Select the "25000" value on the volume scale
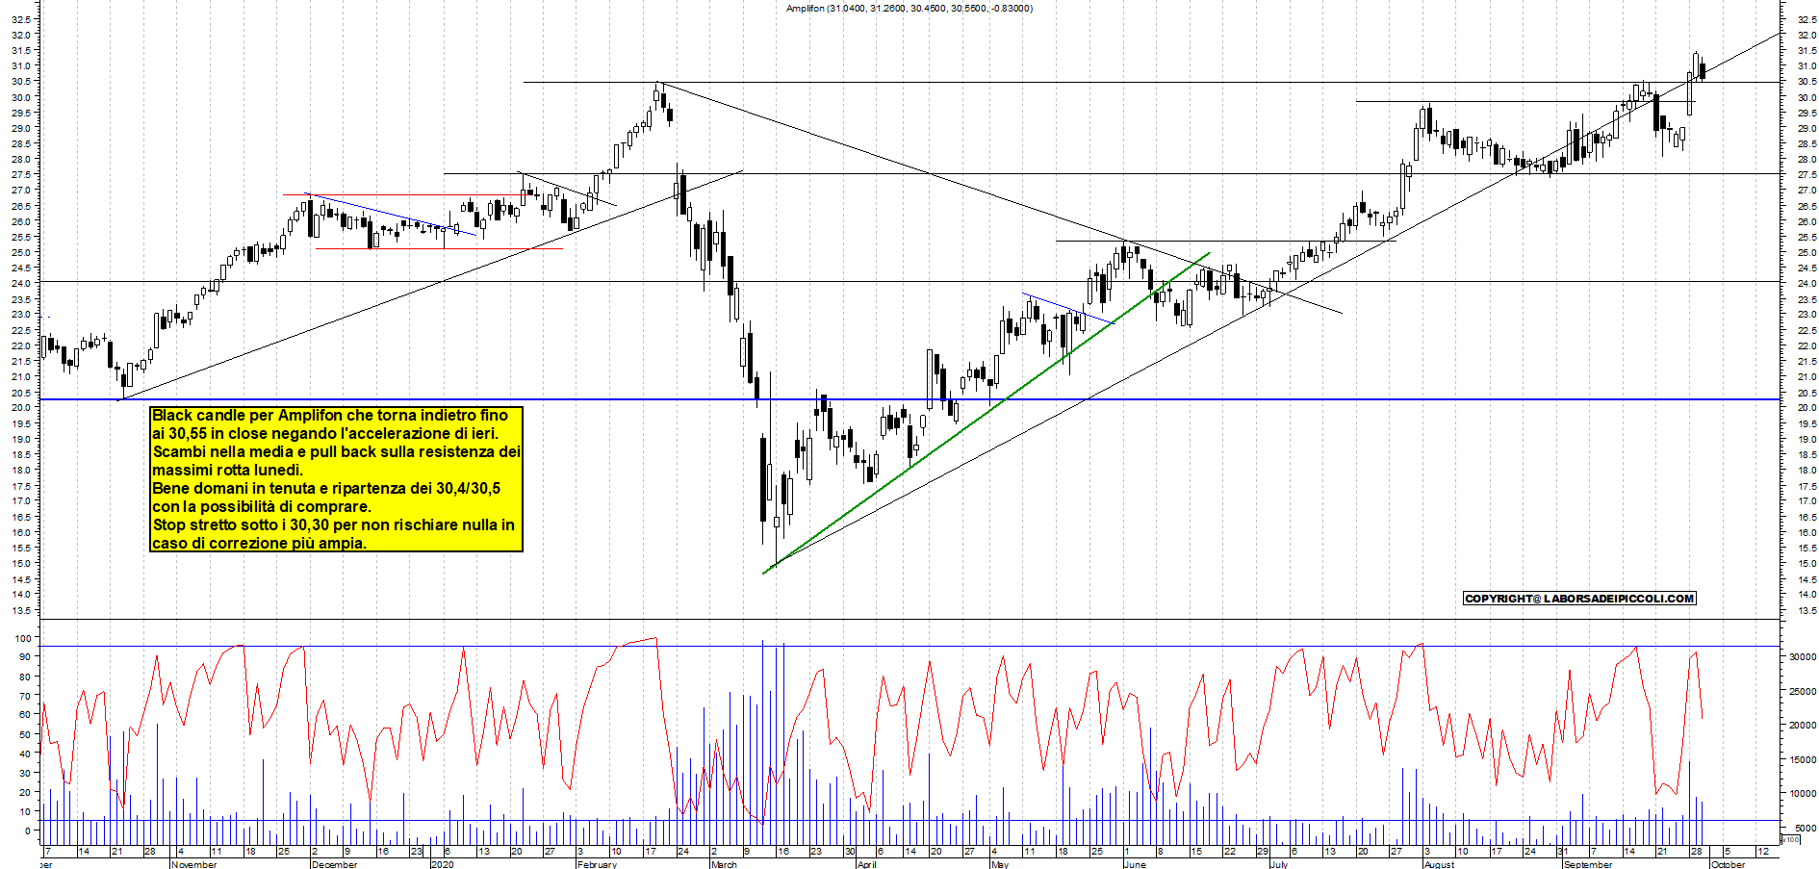This screenshot has width=1819, height=869. click(1802, 691)
